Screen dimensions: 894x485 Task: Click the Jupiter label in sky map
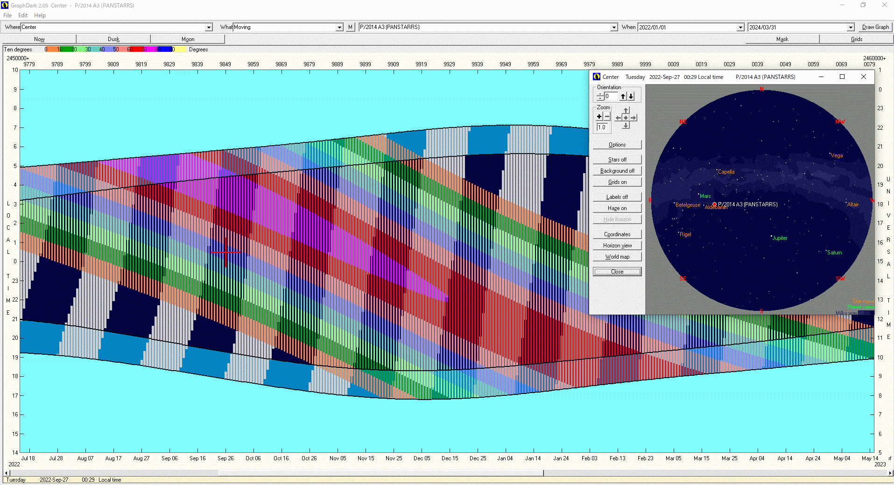click(x=780, y=238)
